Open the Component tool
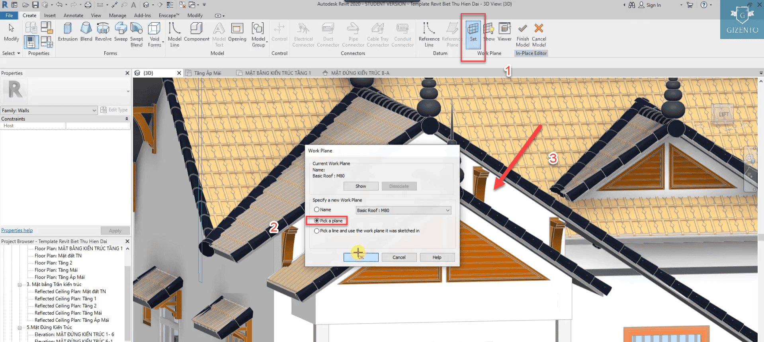The image size is (764, 342). point(197,32)
